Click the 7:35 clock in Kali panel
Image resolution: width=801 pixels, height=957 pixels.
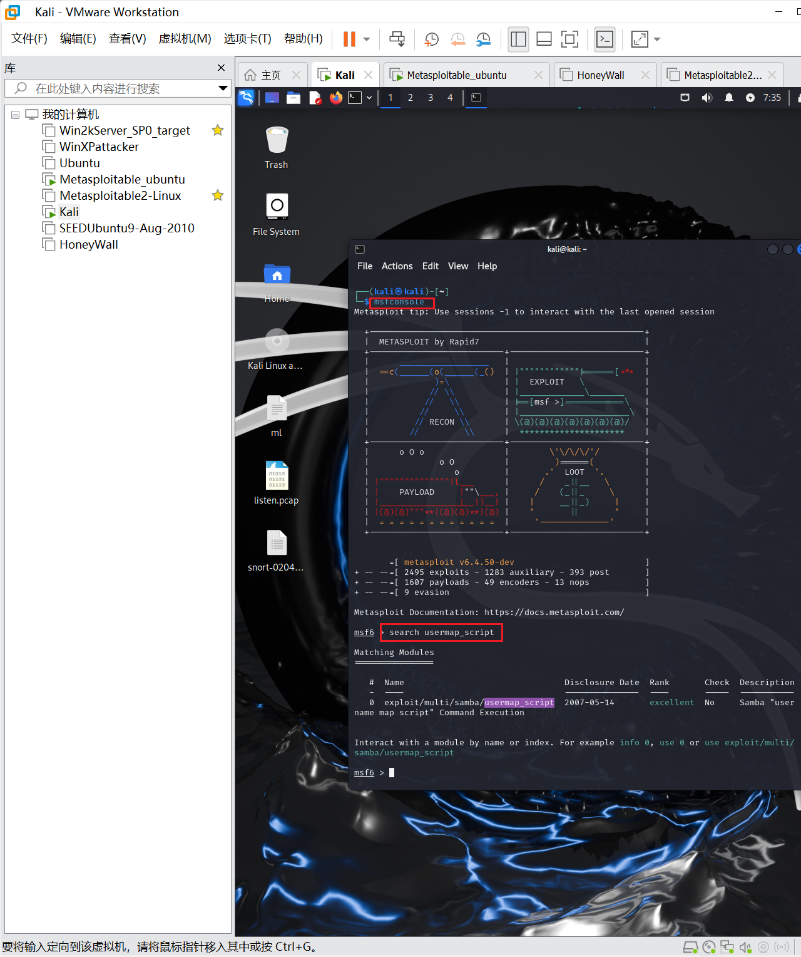772,98
